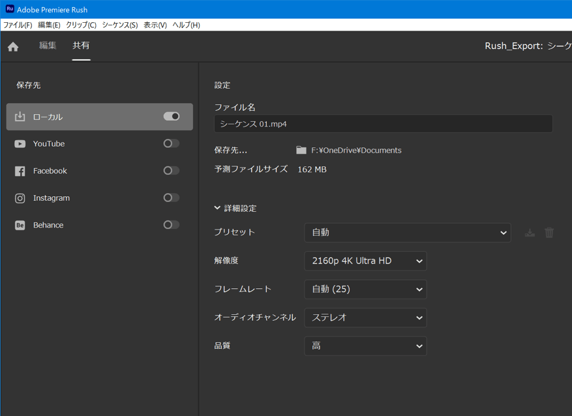Click the ファイル名 text field
The width and height of the screenshot is (572, 416).
click(383, 124)
